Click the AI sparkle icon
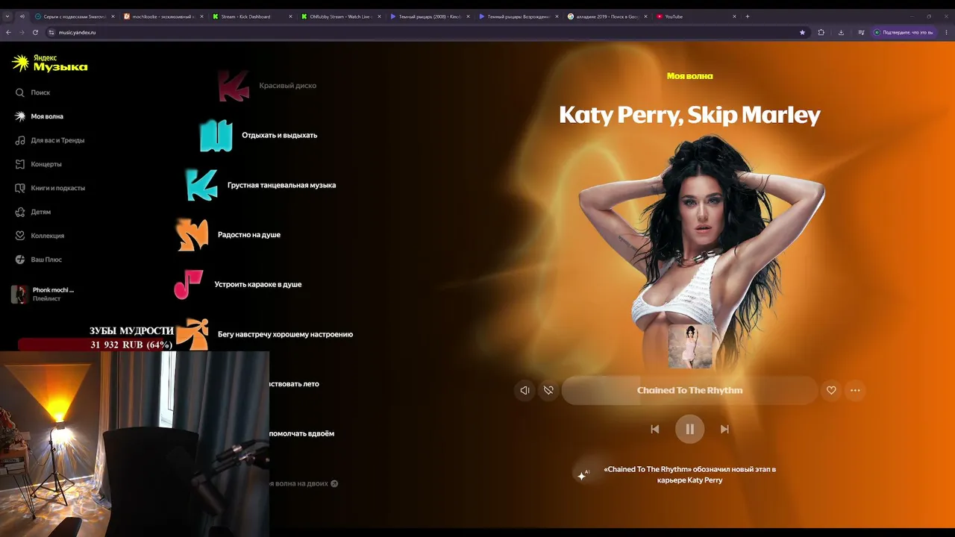 coord(583,474)
